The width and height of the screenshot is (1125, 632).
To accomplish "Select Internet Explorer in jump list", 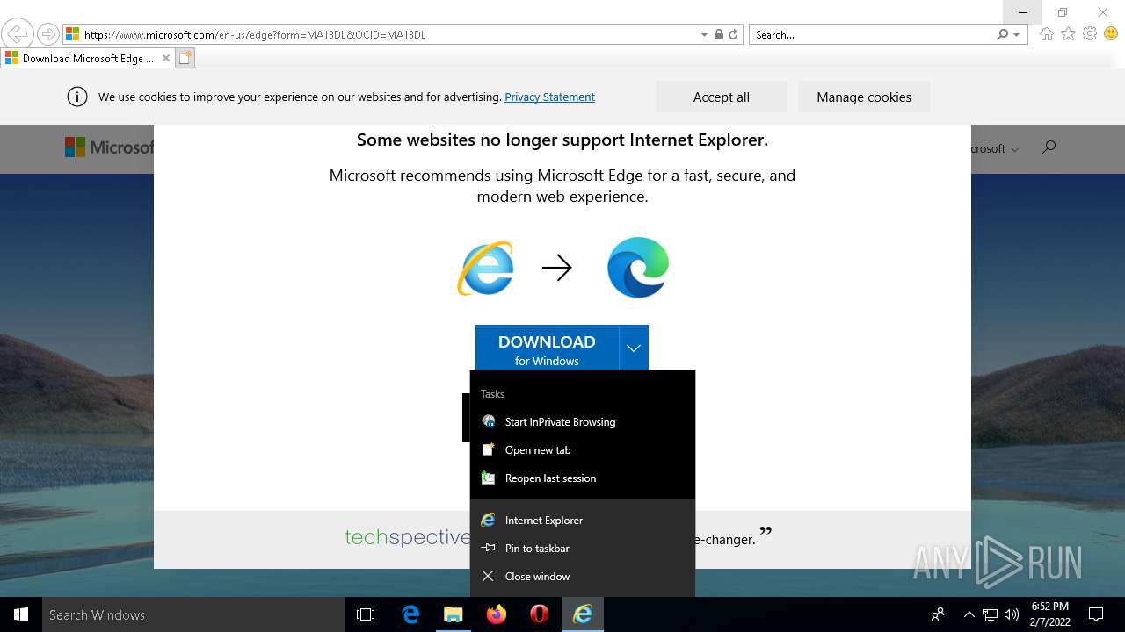I will pyautogui.click(x=583, y=521).
